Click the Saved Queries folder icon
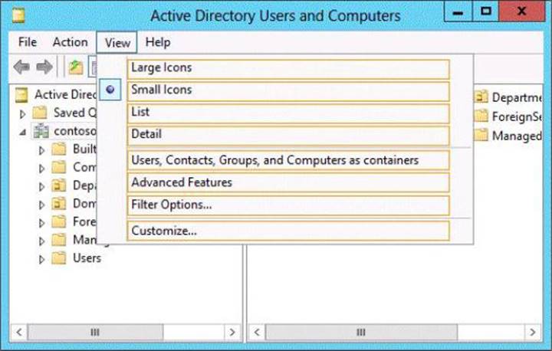This screenshot has width=552, height=351. [41, 113]
